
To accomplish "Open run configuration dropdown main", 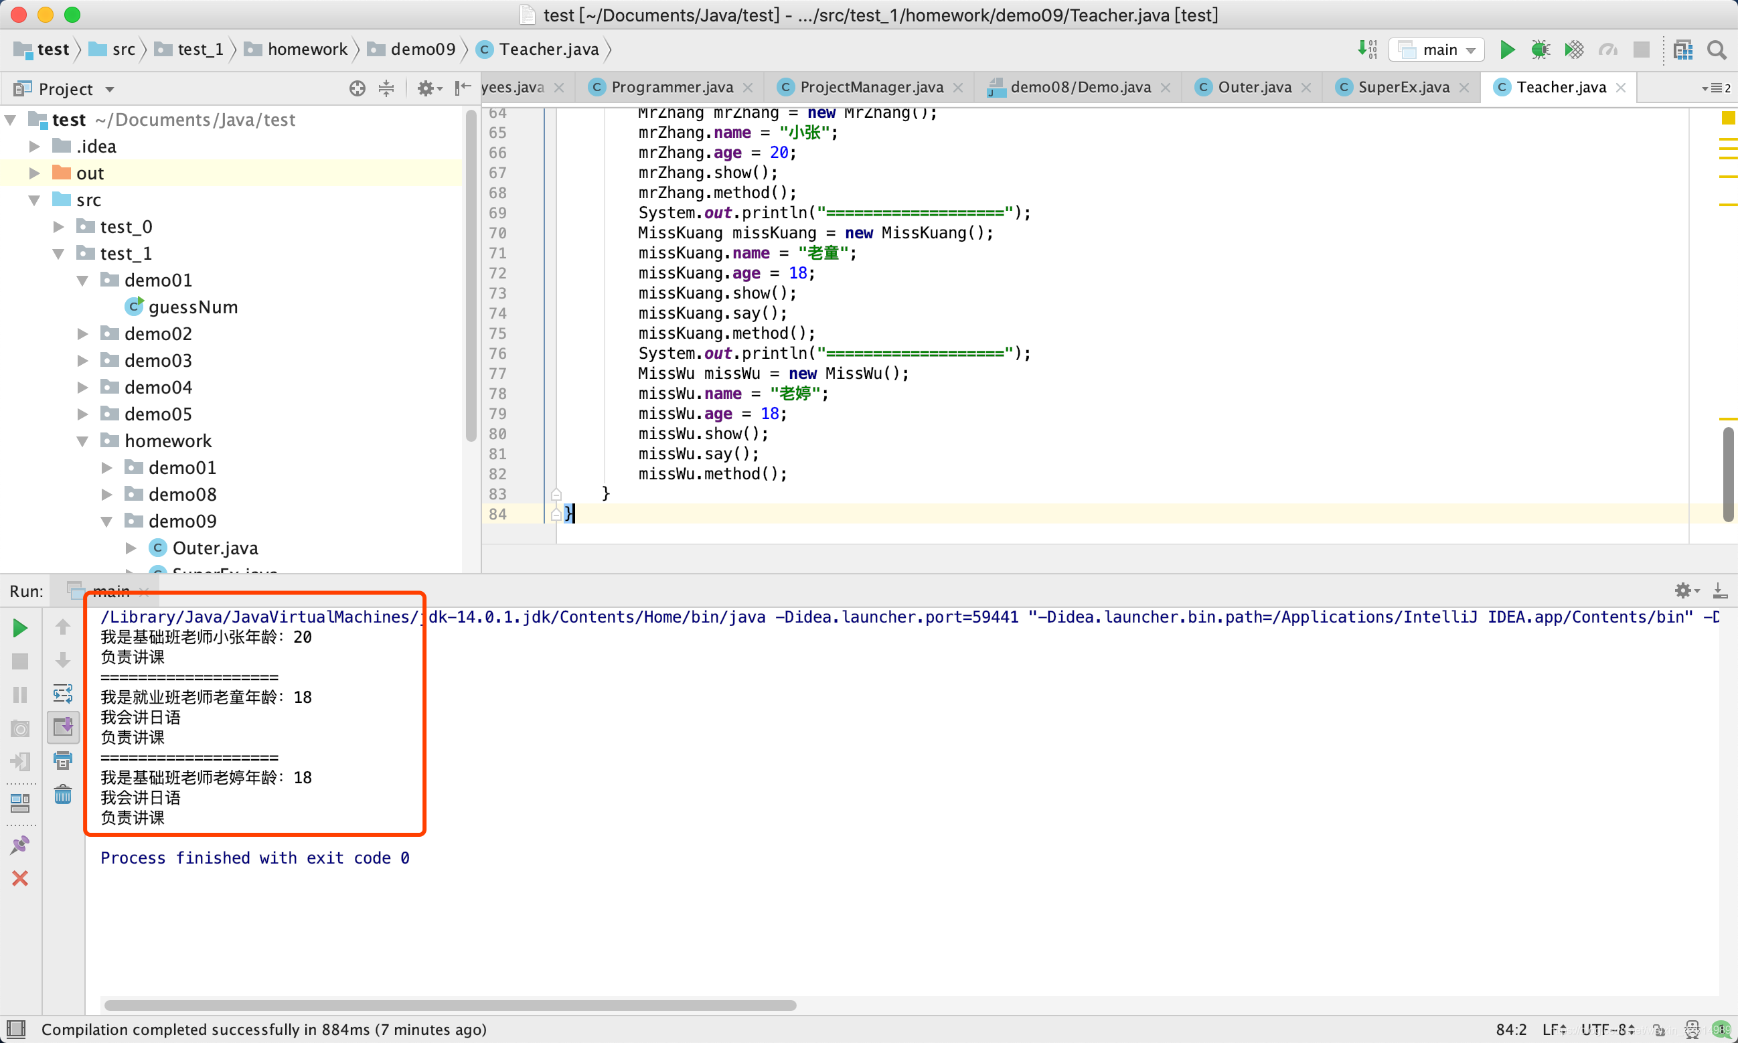I will tap(1437, 49).
